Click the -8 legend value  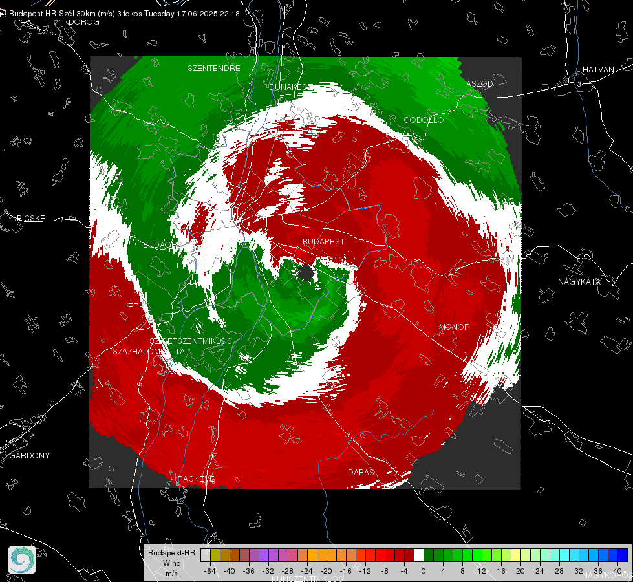coord(385,571)
